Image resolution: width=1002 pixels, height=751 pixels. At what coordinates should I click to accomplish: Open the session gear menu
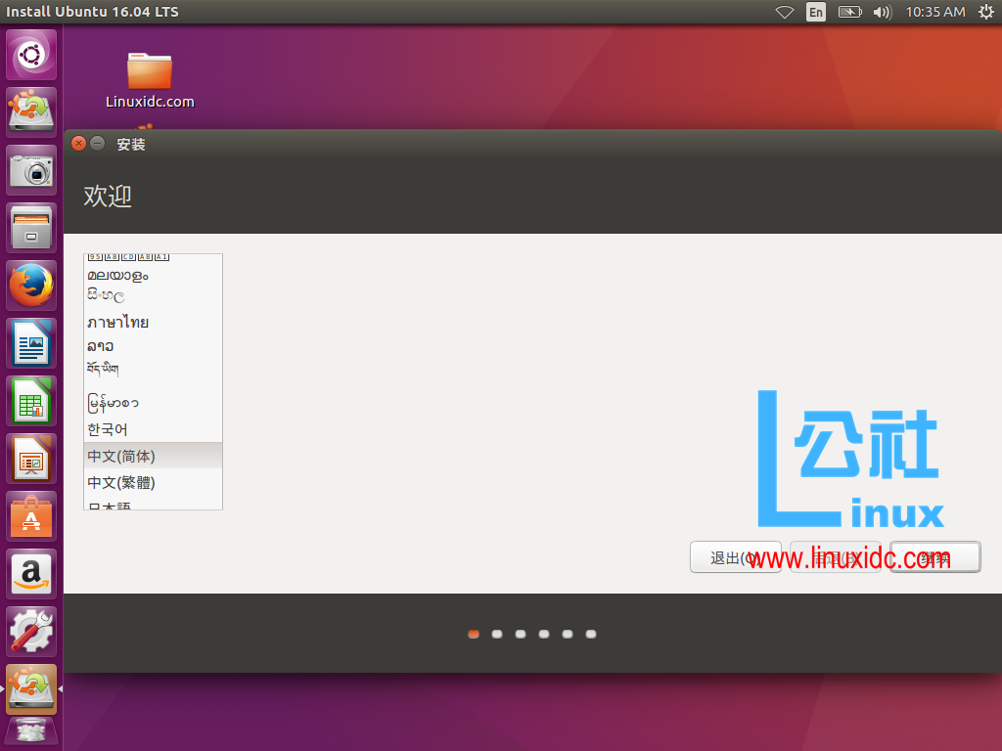pos(986,12)
